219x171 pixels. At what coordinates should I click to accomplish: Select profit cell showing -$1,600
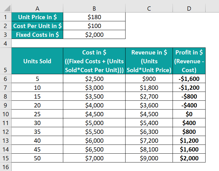click(x=189, y=79)
